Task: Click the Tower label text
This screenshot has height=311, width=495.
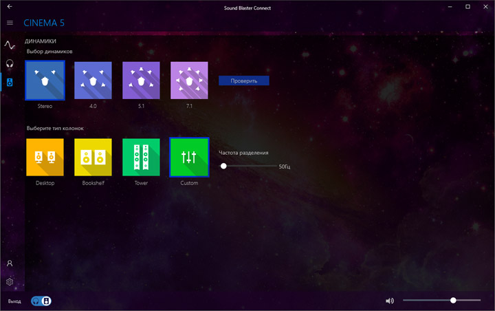Action: pos(141,183)
